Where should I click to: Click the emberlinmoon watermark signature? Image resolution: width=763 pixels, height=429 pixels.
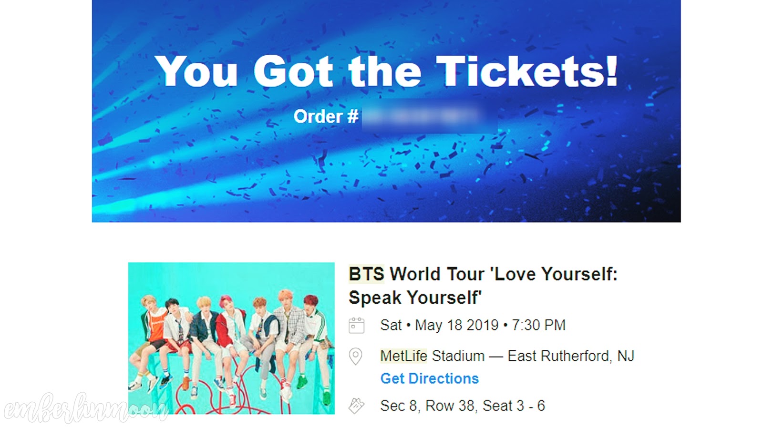(x=86, y=408)
